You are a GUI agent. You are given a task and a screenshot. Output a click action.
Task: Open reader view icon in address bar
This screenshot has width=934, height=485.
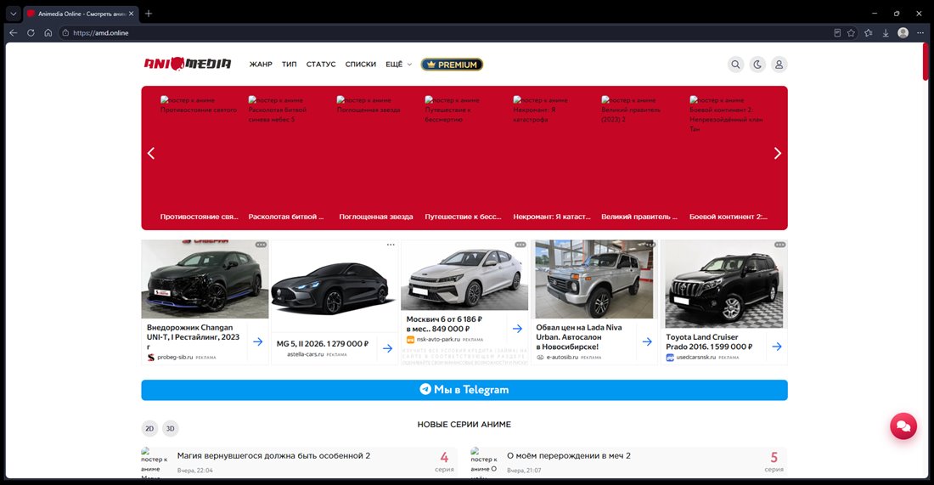[837, 33]
